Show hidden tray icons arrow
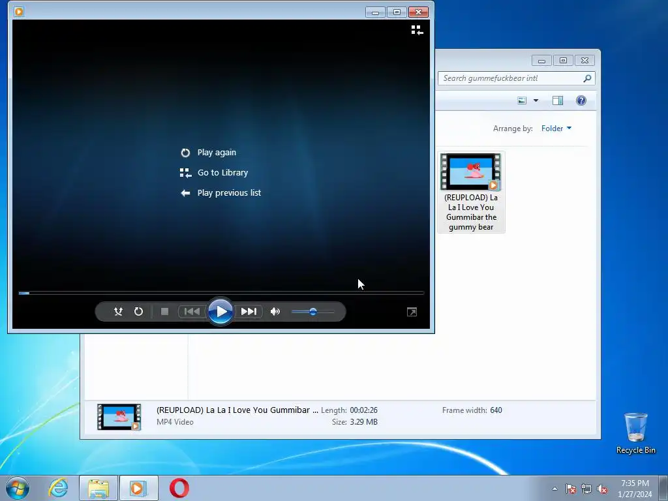Viewport: 668px width, 501px height. tap(554, 489)
